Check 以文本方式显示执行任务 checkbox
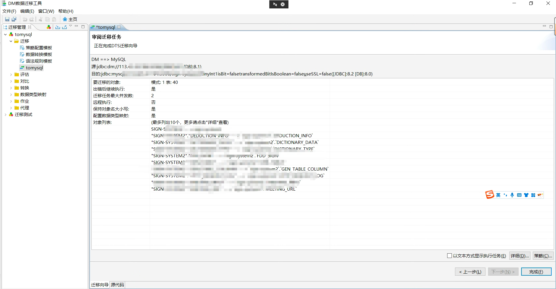 point(450,256)
